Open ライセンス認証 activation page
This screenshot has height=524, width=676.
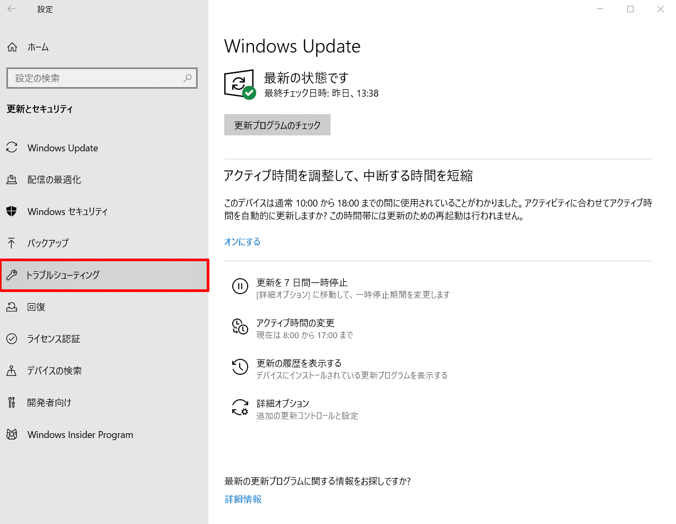pyautogui.click(x=54, y=339)
